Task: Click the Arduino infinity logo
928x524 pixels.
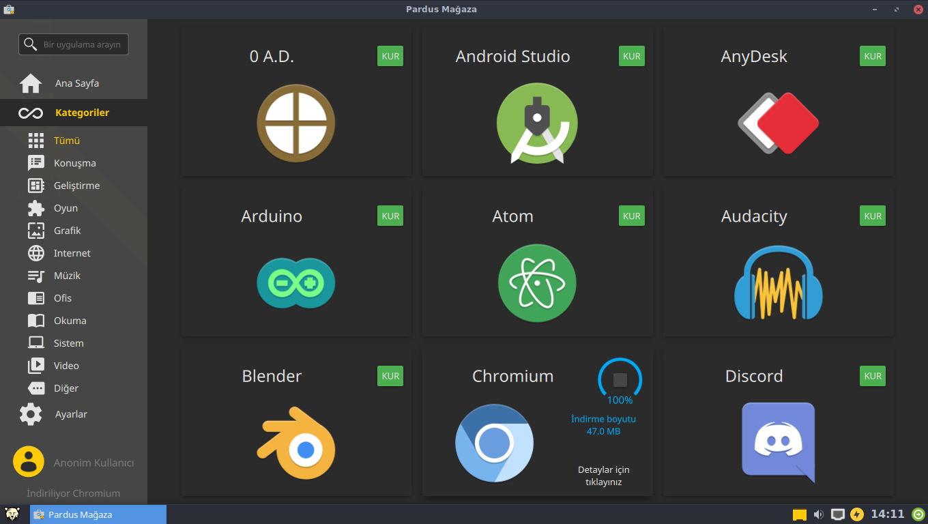Action: coord(296,283)
